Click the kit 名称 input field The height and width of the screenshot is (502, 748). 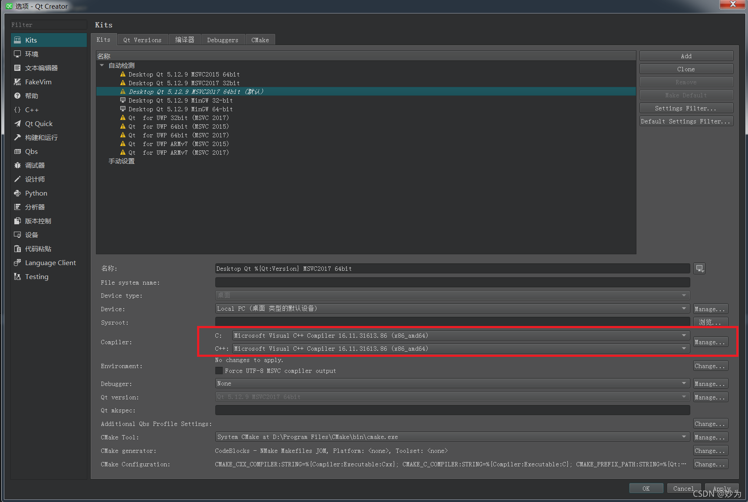coord(452,269)
